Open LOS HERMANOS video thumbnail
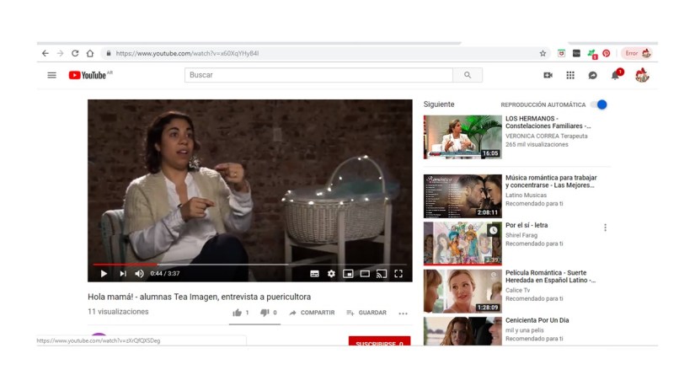The image size is (695, 391). pos(462,137)
